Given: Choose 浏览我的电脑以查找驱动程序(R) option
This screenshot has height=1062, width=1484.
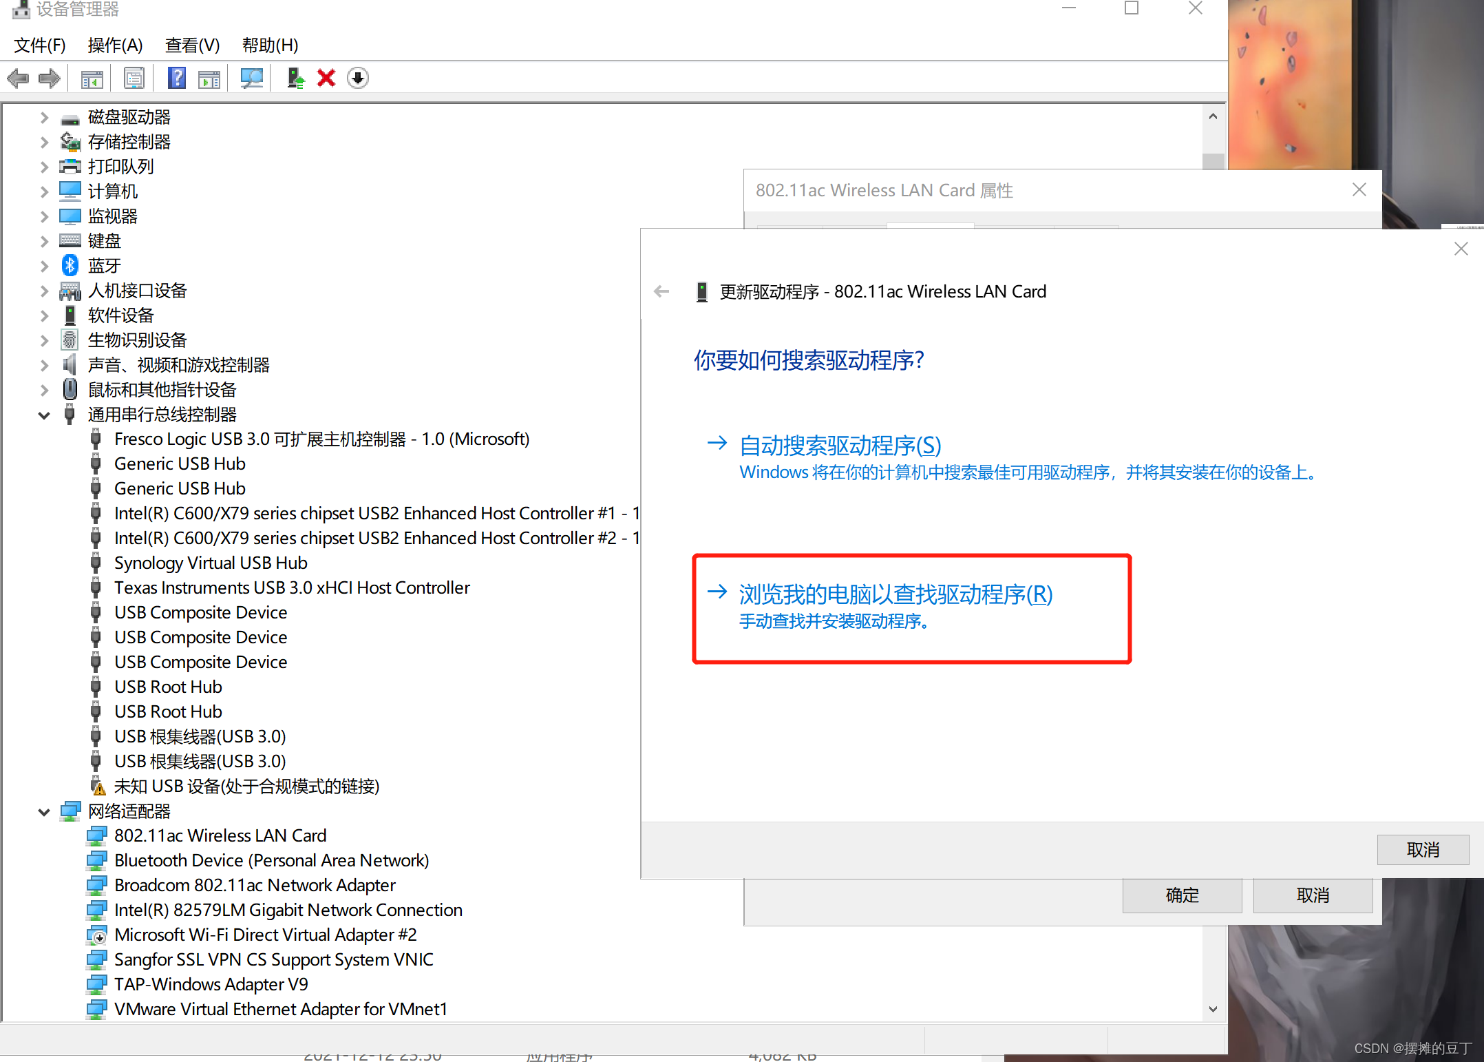Looking at the screenshot, I should tap(895, 595).
